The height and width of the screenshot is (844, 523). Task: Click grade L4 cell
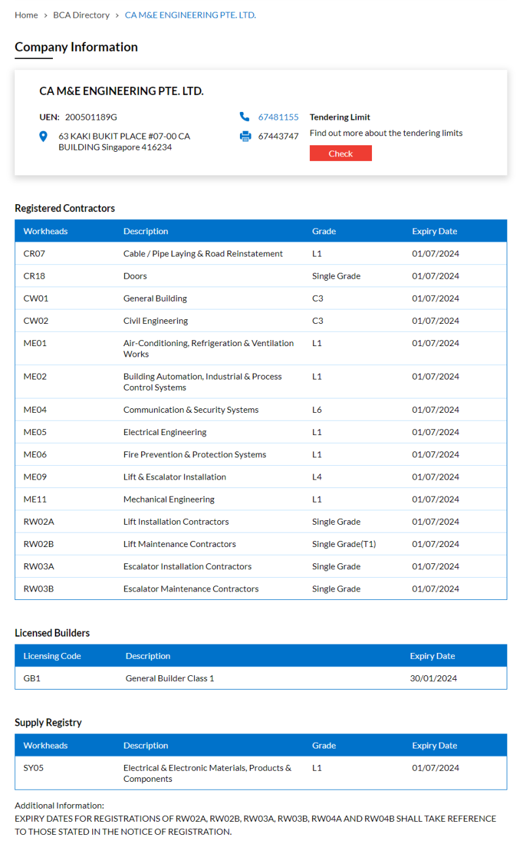(317, 477)
